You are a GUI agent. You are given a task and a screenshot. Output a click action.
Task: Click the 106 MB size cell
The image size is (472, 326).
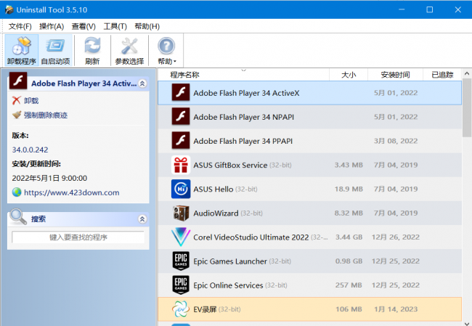click(349, 309)
